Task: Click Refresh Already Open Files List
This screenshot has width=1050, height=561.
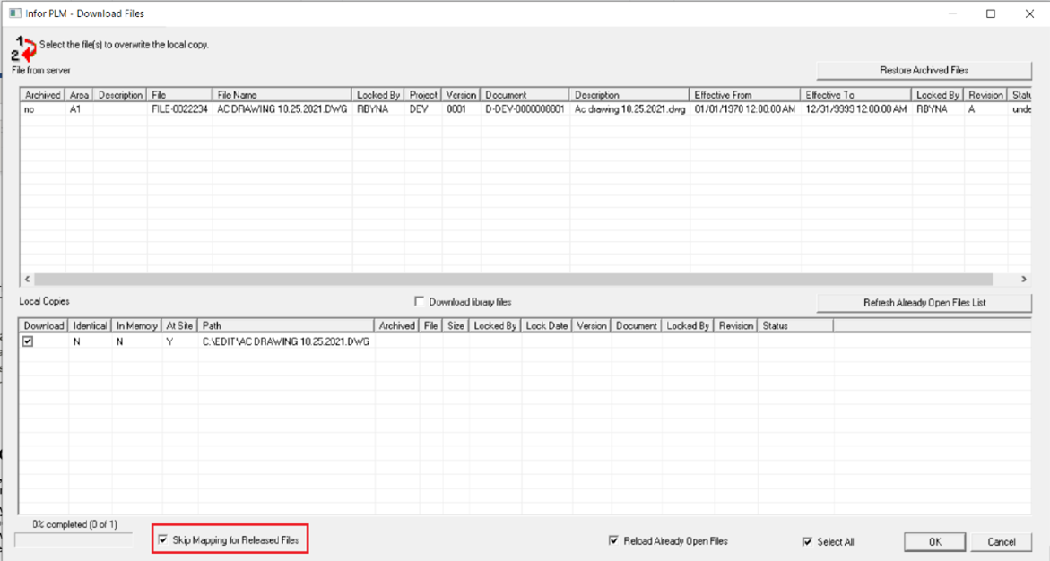Action: (x=924, y=303)
